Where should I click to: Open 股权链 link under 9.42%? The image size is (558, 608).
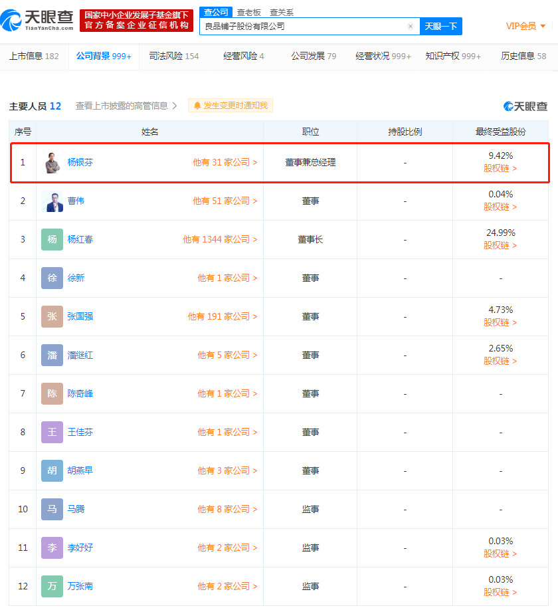coord(500,169)
